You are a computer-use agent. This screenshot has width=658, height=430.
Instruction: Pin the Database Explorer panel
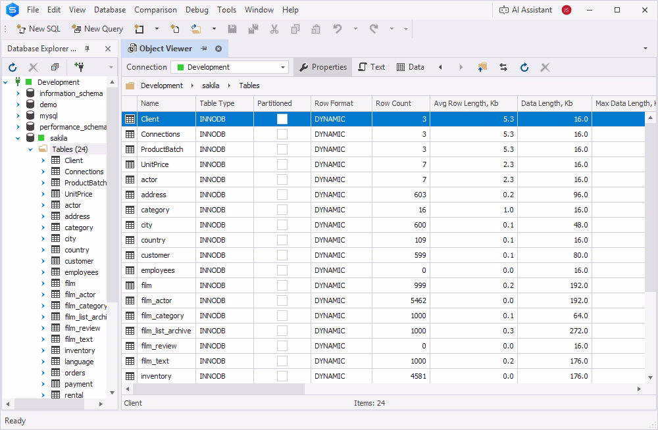[88, 49]
